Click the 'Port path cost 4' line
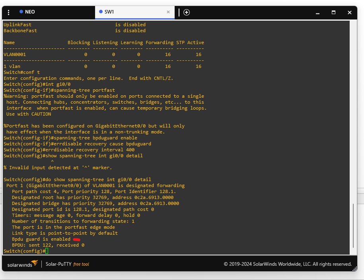The image size is (364, 280). 94,191
